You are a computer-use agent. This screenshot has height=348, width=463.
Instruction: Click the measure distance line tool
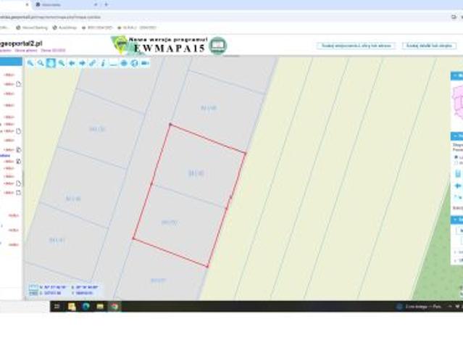113,63
